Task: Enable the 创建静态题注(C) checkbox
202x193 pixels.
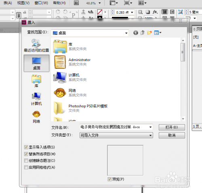Action: tap(26, 160)
